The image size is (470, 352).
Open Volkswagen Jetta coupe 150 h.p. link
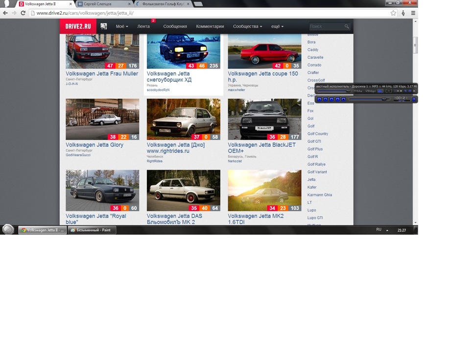pos(263,77)
